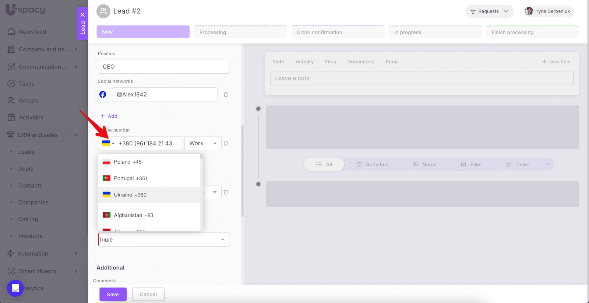Screen dimensions: 589x303
Task: Delete the @Alex1842 social network entry
Action: tap(226, 95)
